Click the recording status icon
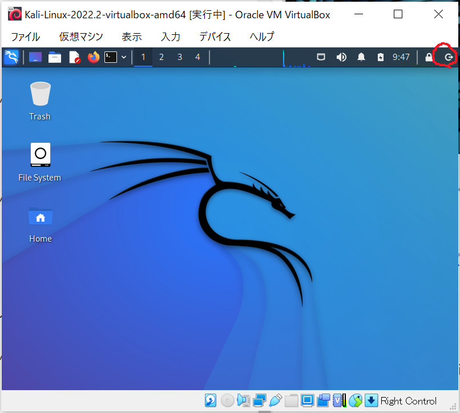460x413 pixels. click(x=323, y=400)
